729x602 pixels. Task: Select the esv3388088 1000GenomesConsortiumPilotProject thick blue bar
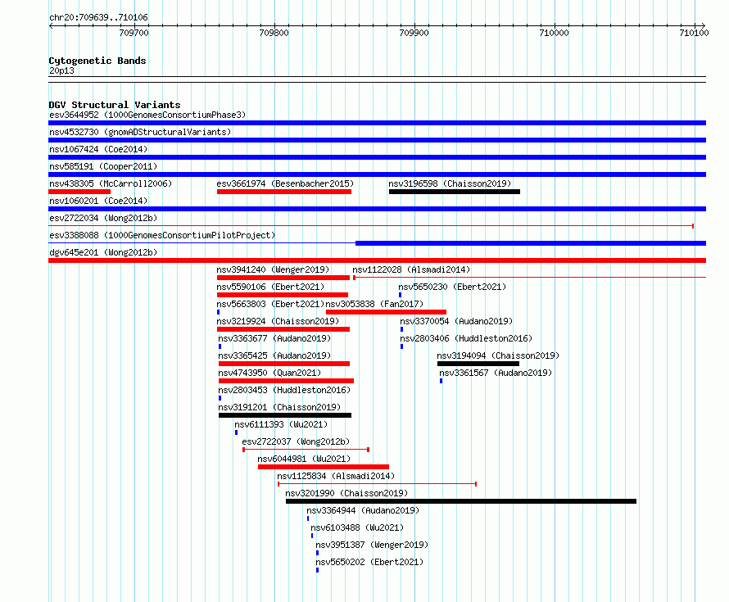(531, 243)
